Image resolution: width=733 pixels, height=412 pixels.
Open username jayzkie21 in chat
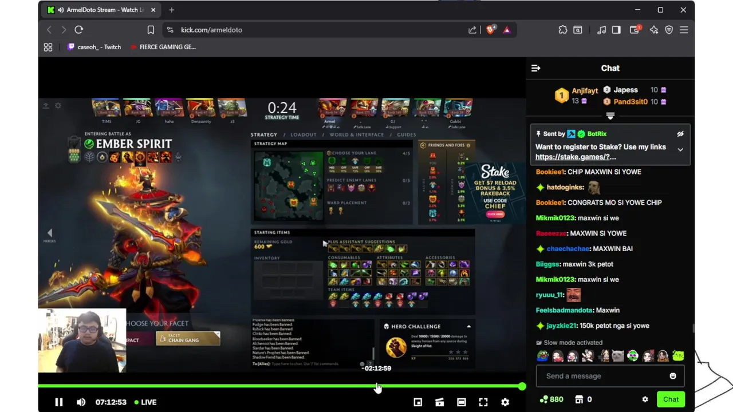(561, 326)
